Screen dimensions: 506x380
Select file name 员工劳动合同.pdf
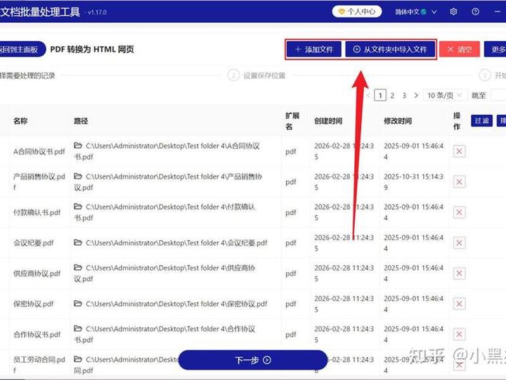pyautogui.click(x=39, y=365)
